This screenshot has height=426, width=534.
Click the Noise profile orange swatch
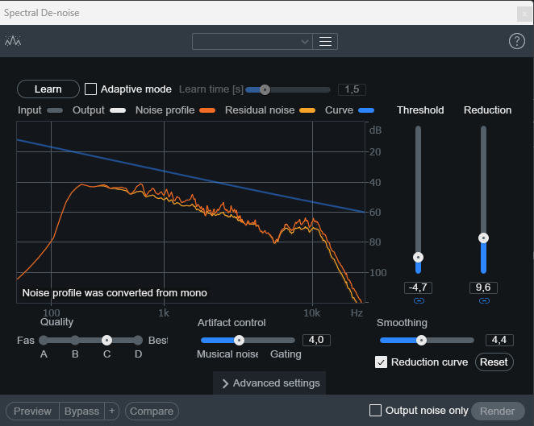[207, 110]
